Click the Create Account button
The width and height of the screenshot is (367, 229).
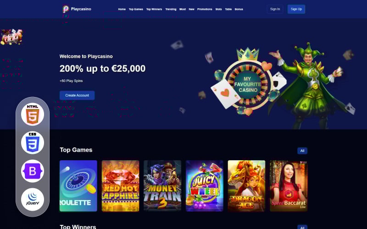point(77,95)
